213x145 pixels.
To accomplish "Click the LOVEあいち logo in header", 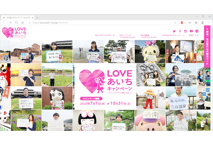I will point(14,33).
